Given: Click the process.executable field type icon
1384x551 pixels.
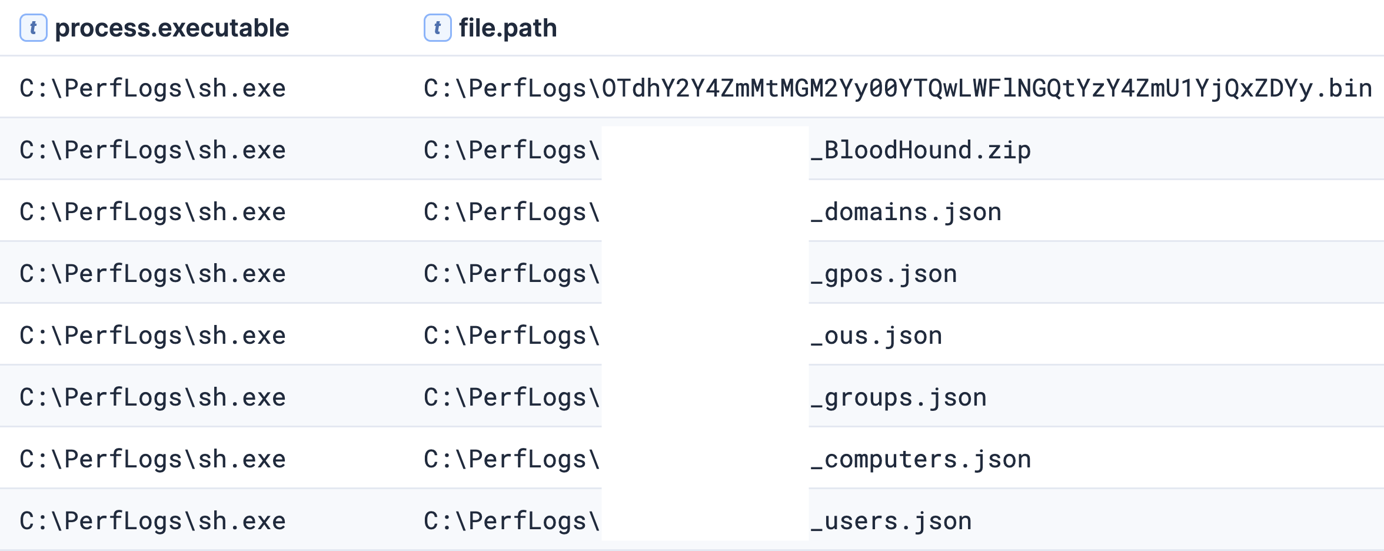Looking at the screenshot, I should click(34, 28).
